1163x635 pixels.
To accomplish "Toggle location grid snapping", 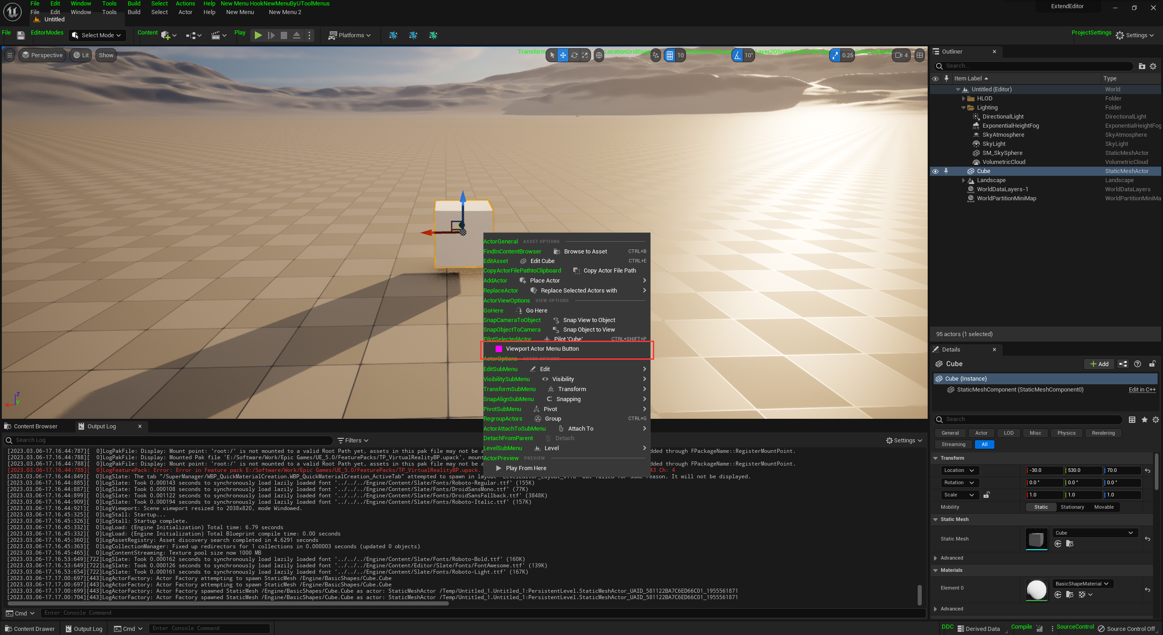I will [x=670, y=55].
